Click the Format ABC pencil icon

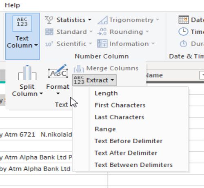point(58,71)
